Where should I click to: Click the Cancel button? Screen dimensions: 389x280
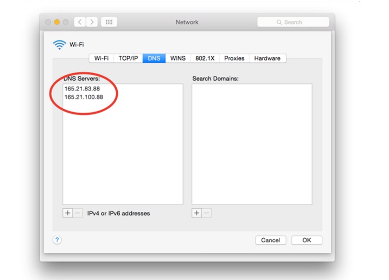coord(270,240)
